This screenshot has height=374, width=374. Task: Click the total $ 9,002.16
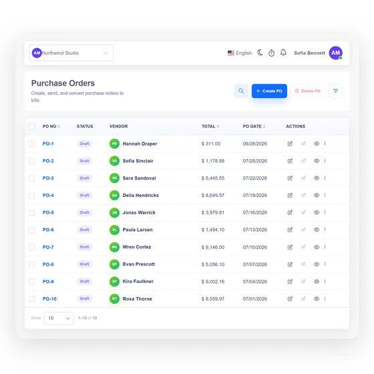pyautogui.click(x=213, y=281)
